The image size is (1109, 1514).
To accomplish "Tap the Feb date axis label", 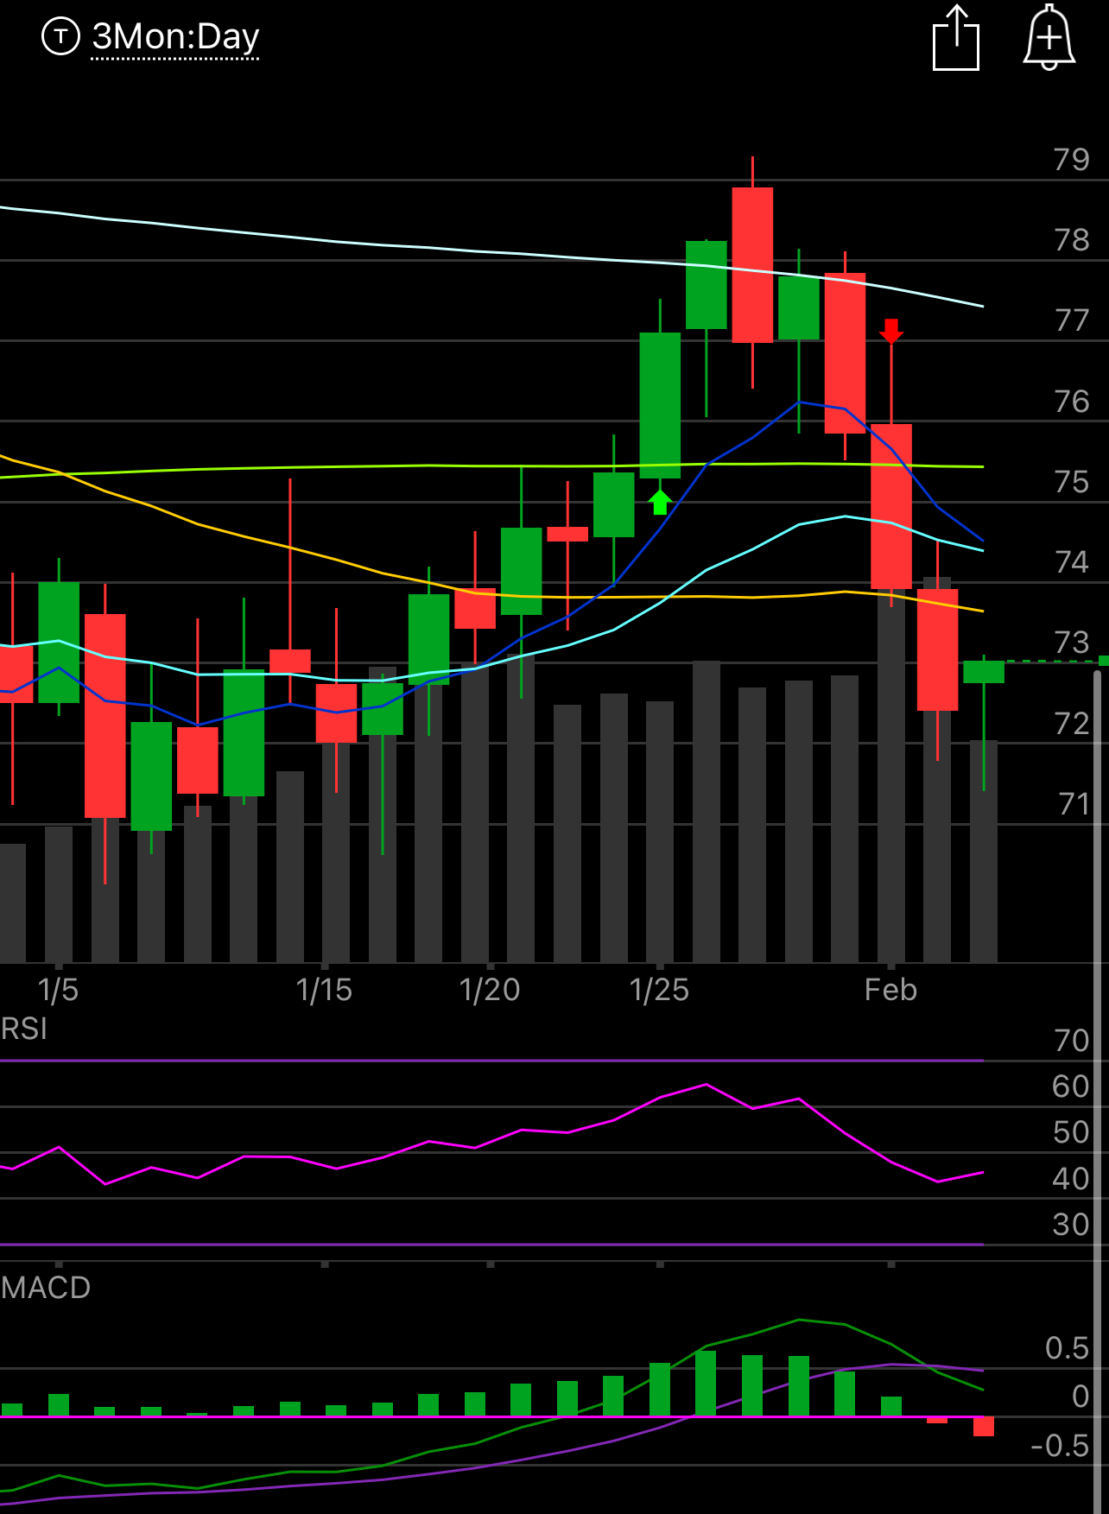I will [x=890, y=990].
